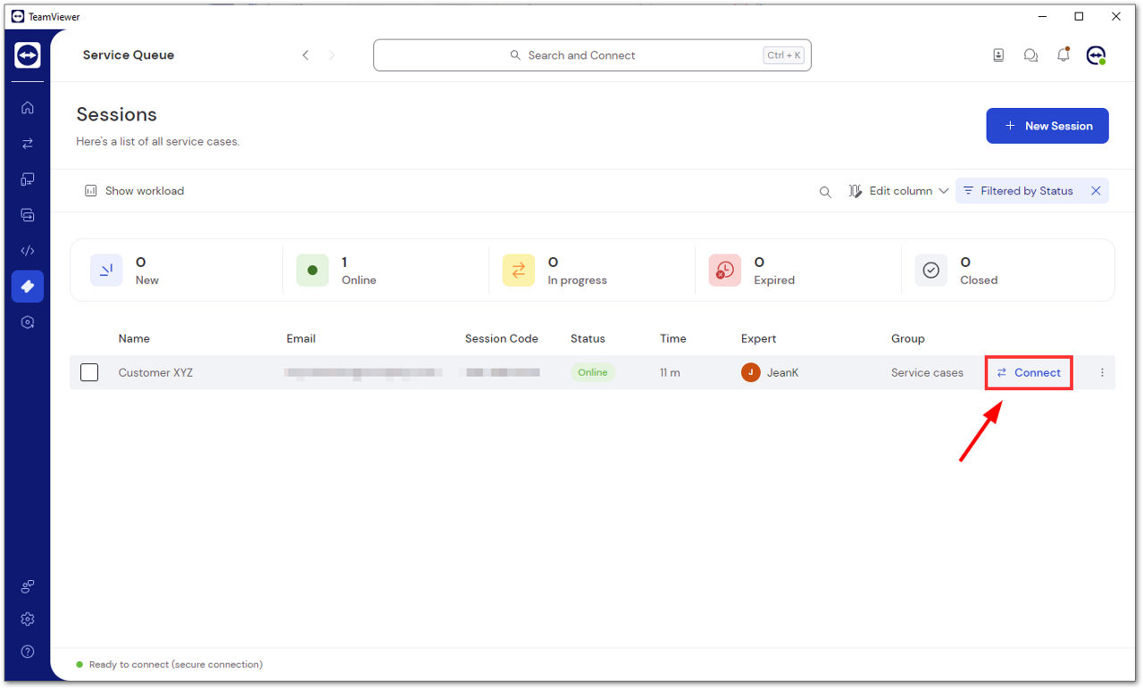The width and height of the screenshot is (1143, 689).
Task: Click the Search and Connect field
Action: (592, 55)
